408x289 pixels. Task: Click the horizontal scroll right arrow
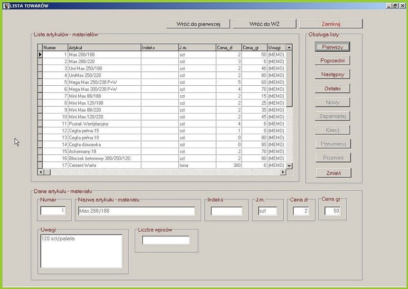[283, 172]
